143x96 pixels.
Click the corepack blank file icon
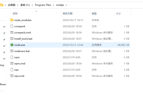point(12,26)
